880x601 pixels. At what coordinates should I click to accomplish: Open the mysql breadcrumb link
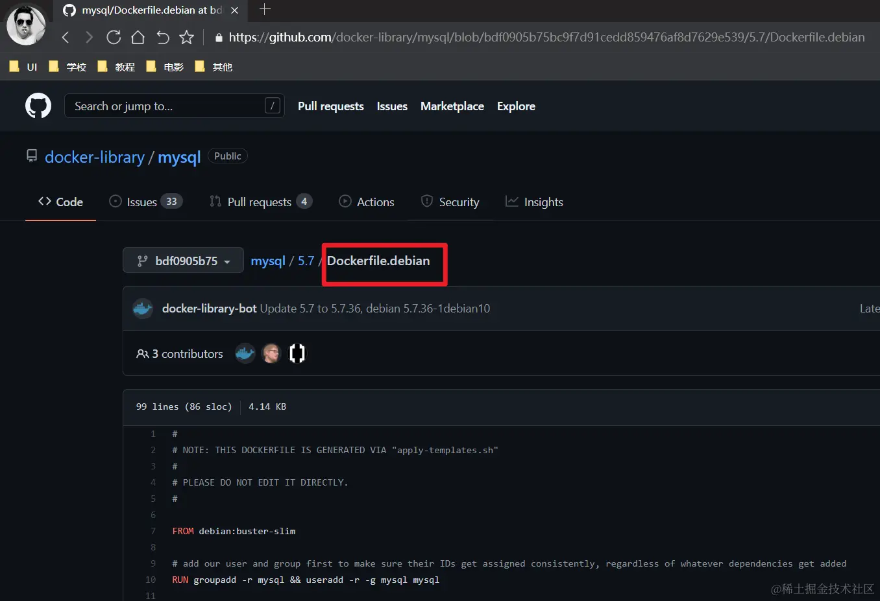(268, 261)
